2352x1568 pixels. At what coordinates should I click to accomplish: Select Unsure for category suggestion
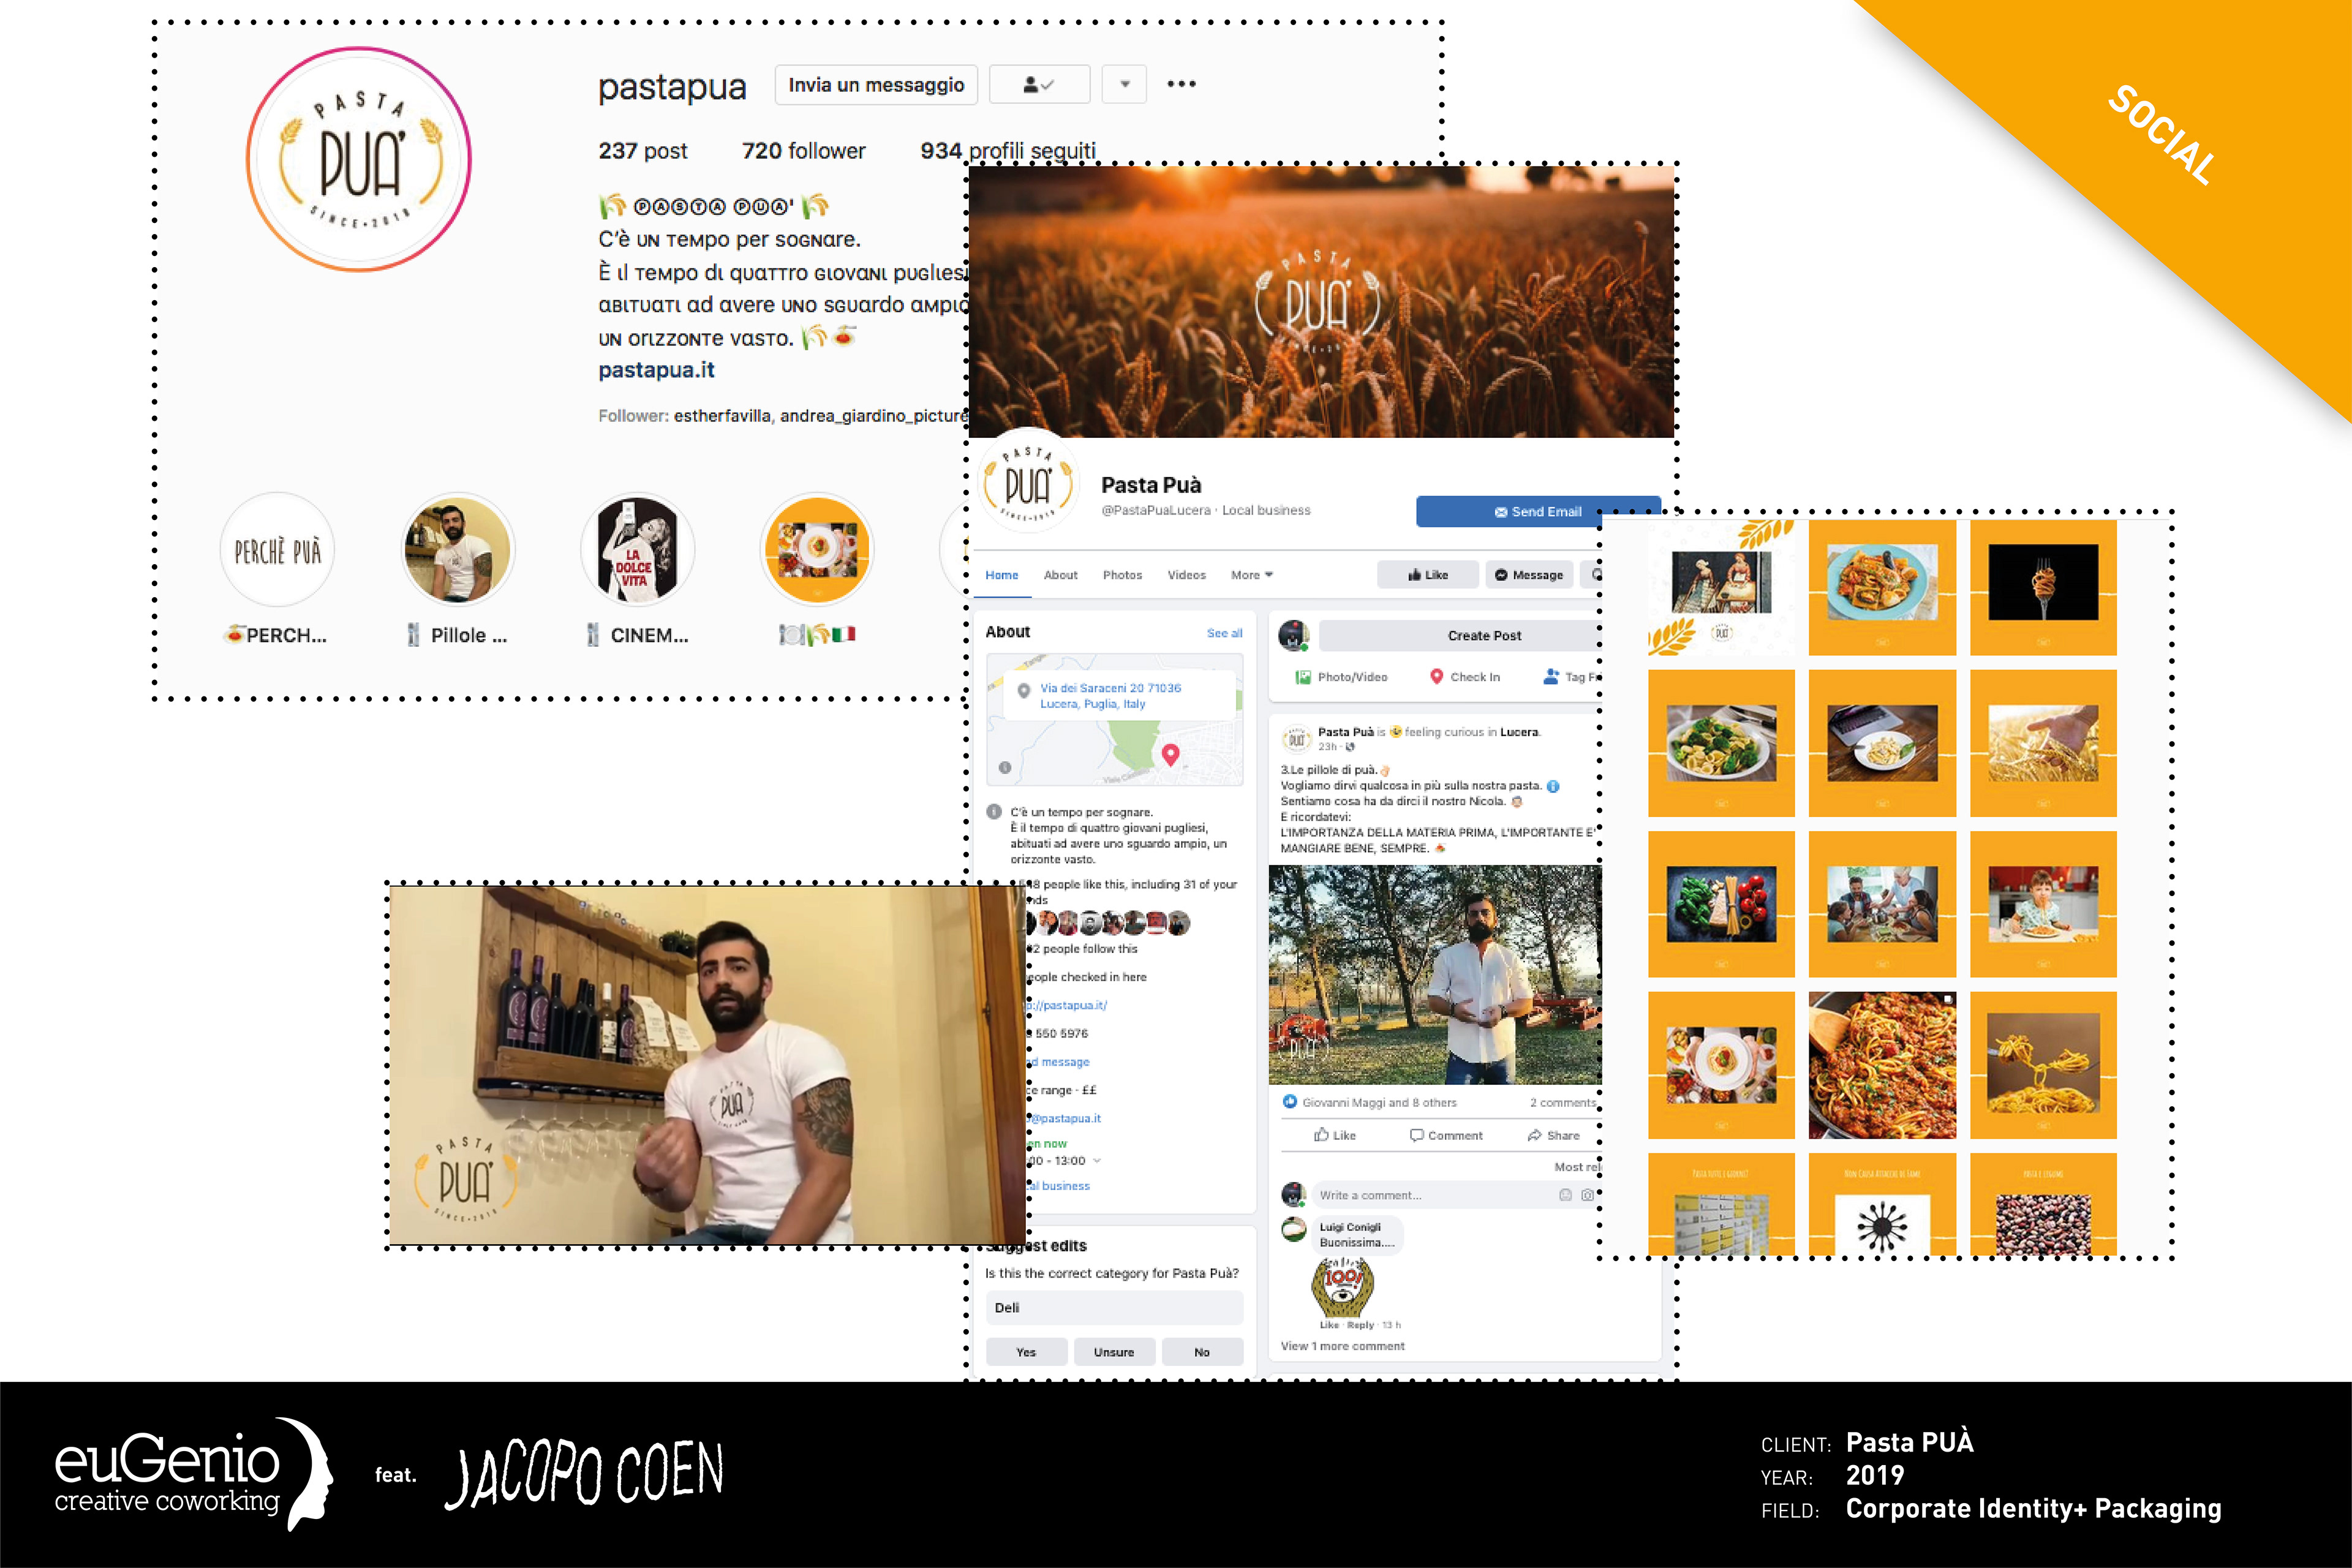(x=1114, y=1352)
